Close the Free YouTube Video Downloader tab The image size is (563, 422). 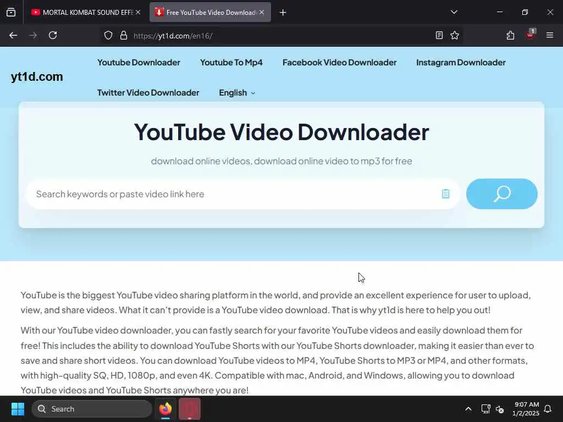tap(262, 12)
